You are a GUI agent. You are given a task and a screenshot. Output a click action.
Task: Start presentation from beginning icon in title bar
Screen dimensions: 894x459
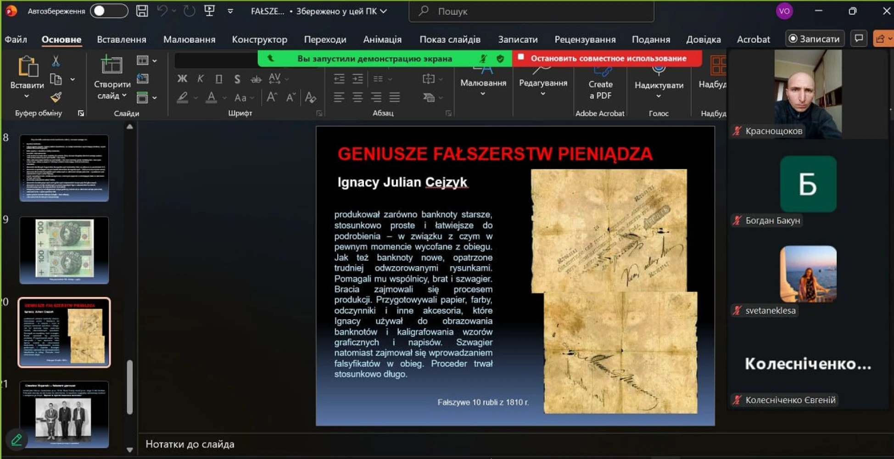point(210,11)
